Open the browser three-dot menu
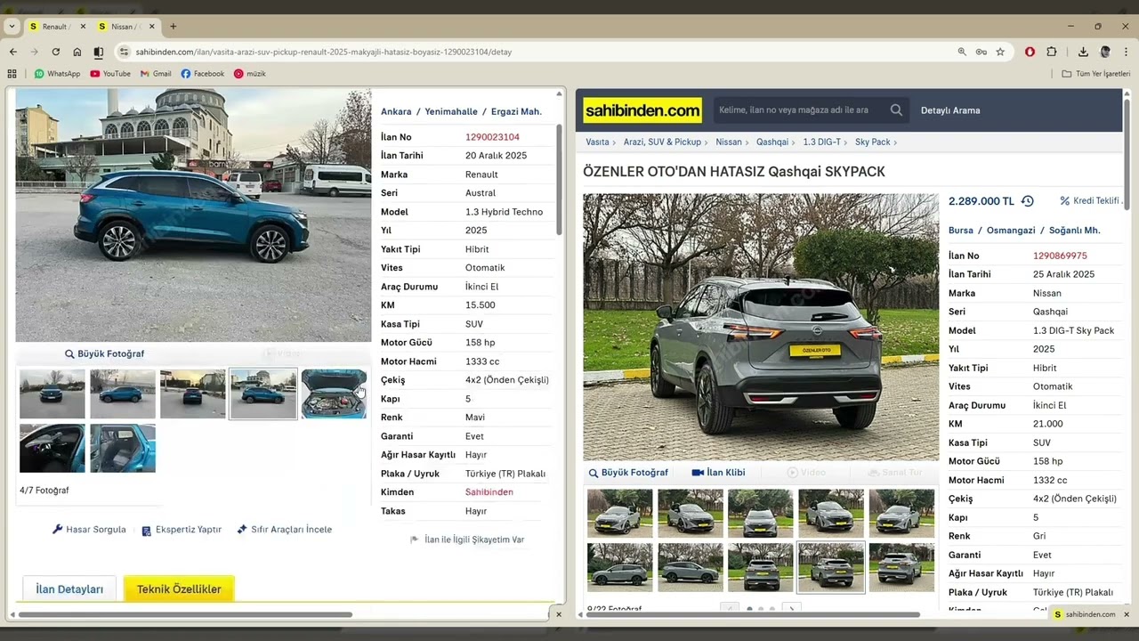This screenshot has height=641, width=1139. [x=1127, y=52]
